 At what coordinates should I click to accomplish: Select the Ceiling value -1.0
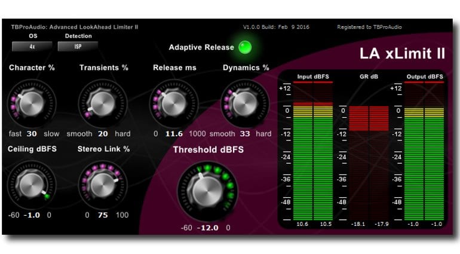32,215
